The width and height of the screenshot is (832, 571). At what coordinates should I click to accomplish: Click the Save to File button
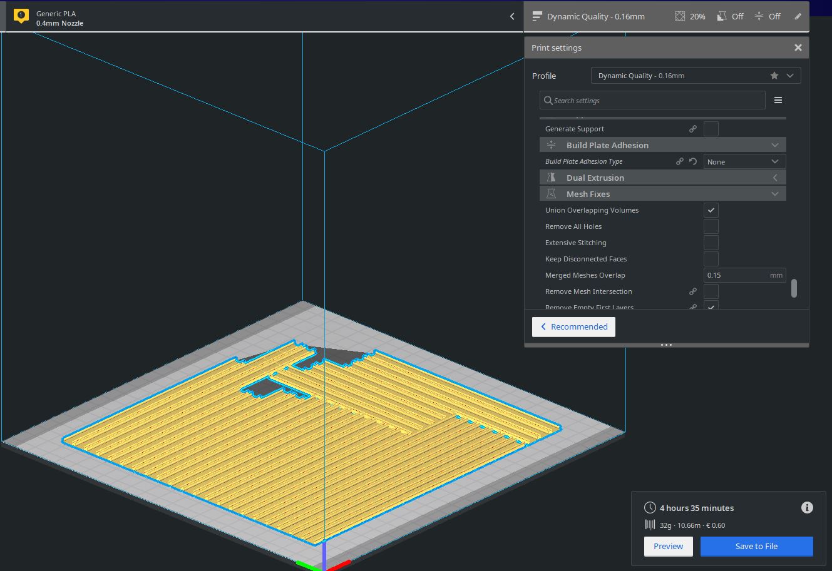(756, 546)
